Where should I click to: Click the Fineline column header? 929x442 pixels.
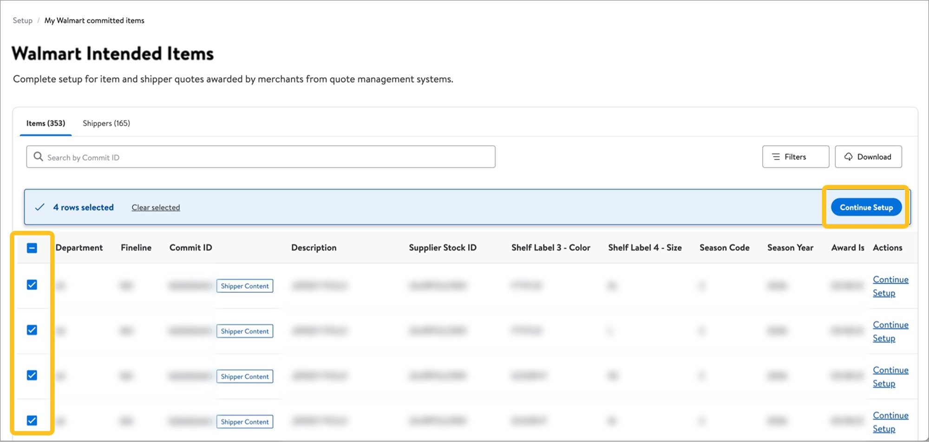(136, 248)
